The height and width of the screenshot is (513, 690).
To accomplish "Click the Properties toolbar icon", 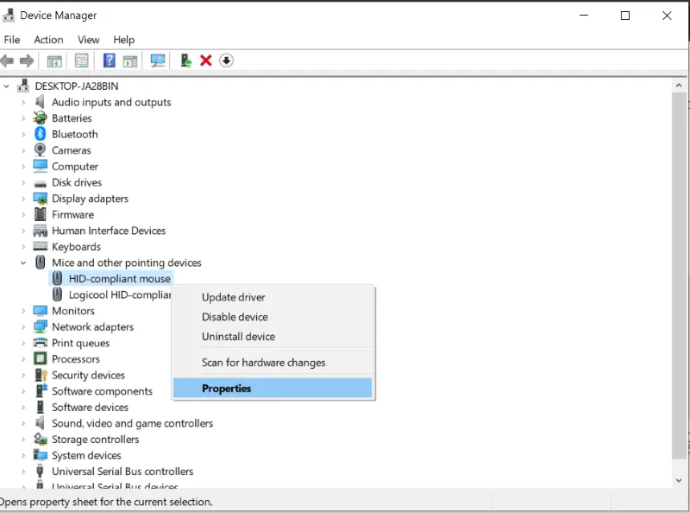I will point(81,60).
